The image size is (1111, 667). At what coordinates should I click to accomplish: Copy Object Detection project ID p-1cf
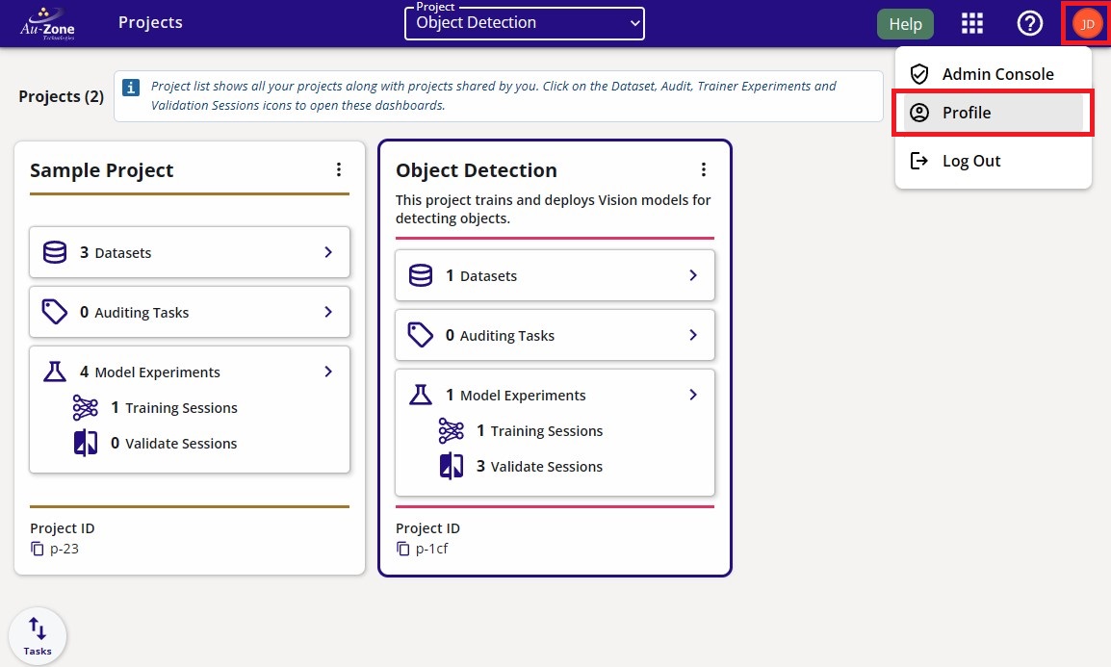[403, 549]
